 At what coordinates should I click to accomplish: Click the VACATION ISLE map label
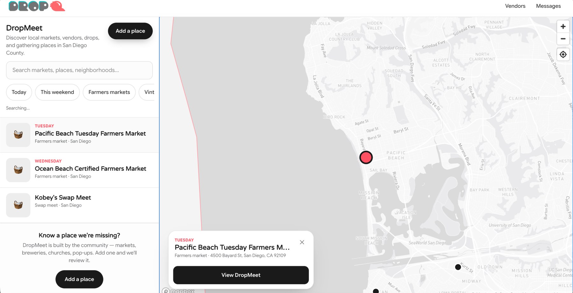(406, 215)
